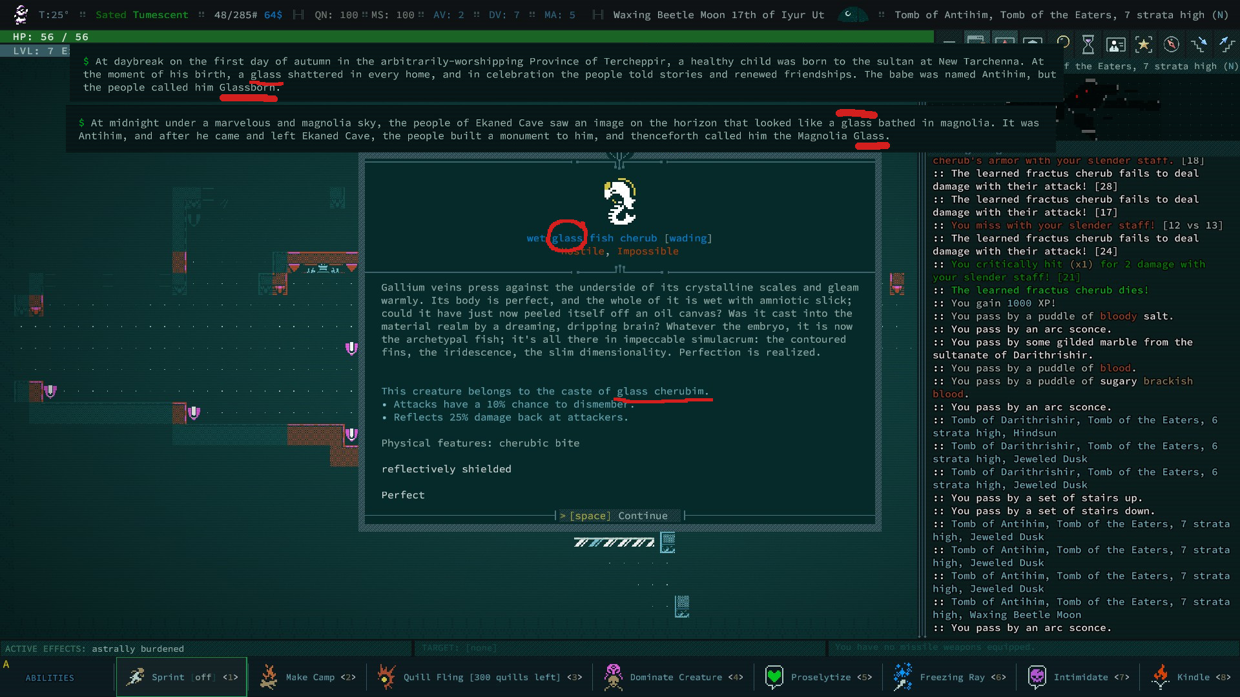Open the character sheet ID card icon
Image resolution: width=1240 pixels, height=697 pixels.
point(1115,44)
